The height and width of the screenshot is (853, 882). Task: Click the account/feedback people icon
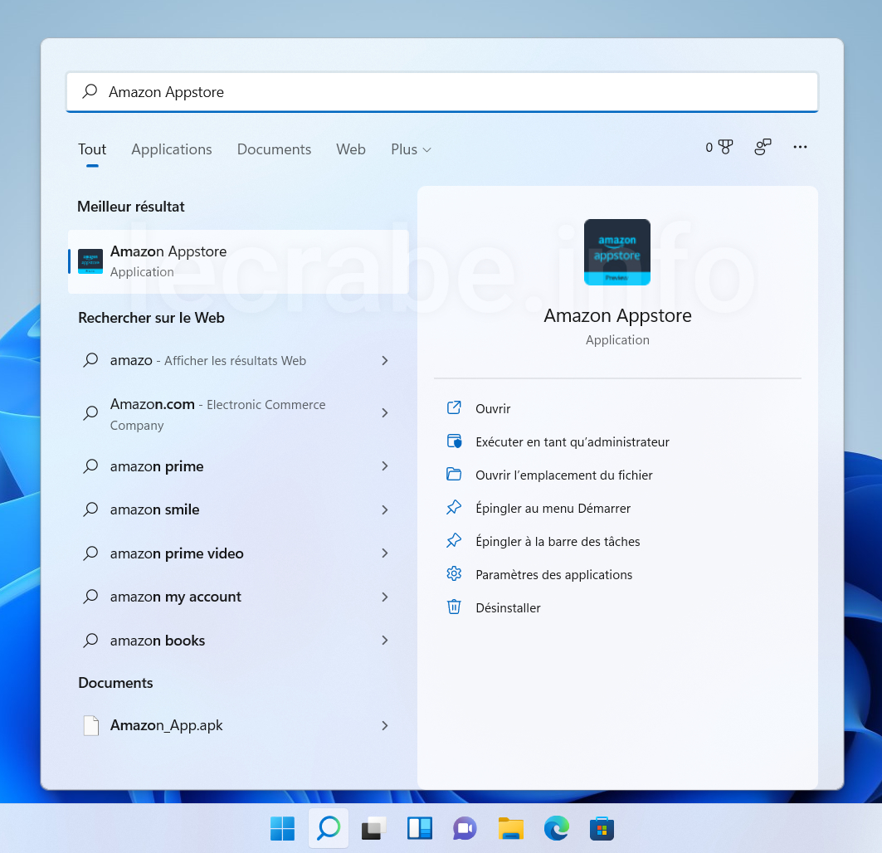(763, 147)
